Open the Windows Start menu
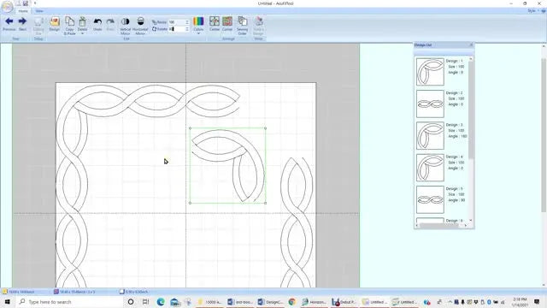547x308 pixels. [8, 302]
